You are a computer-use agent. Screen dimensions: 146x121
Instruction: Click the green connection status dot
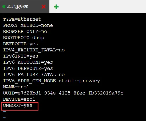point(4,7)
